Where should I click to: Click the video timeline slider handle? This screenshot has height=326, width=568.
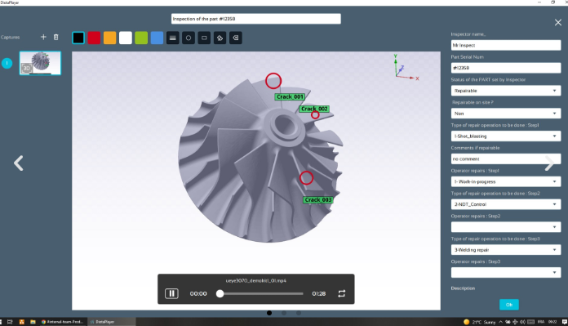pos(220,293)
